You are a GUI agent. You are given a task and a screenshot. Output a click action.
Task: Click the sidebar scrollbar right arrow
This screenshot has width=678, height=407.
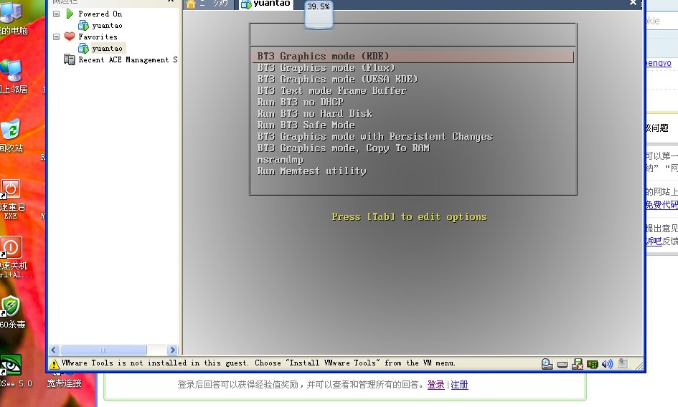(x=172, y=350)
